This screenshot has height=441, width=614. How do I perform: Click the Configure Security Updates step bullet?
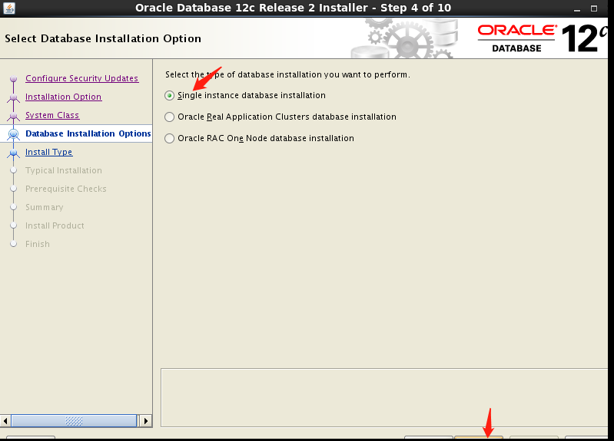click(14, 78)
